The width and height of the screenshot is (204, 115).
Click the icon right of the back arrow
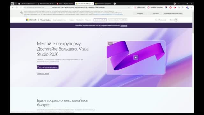17,8
